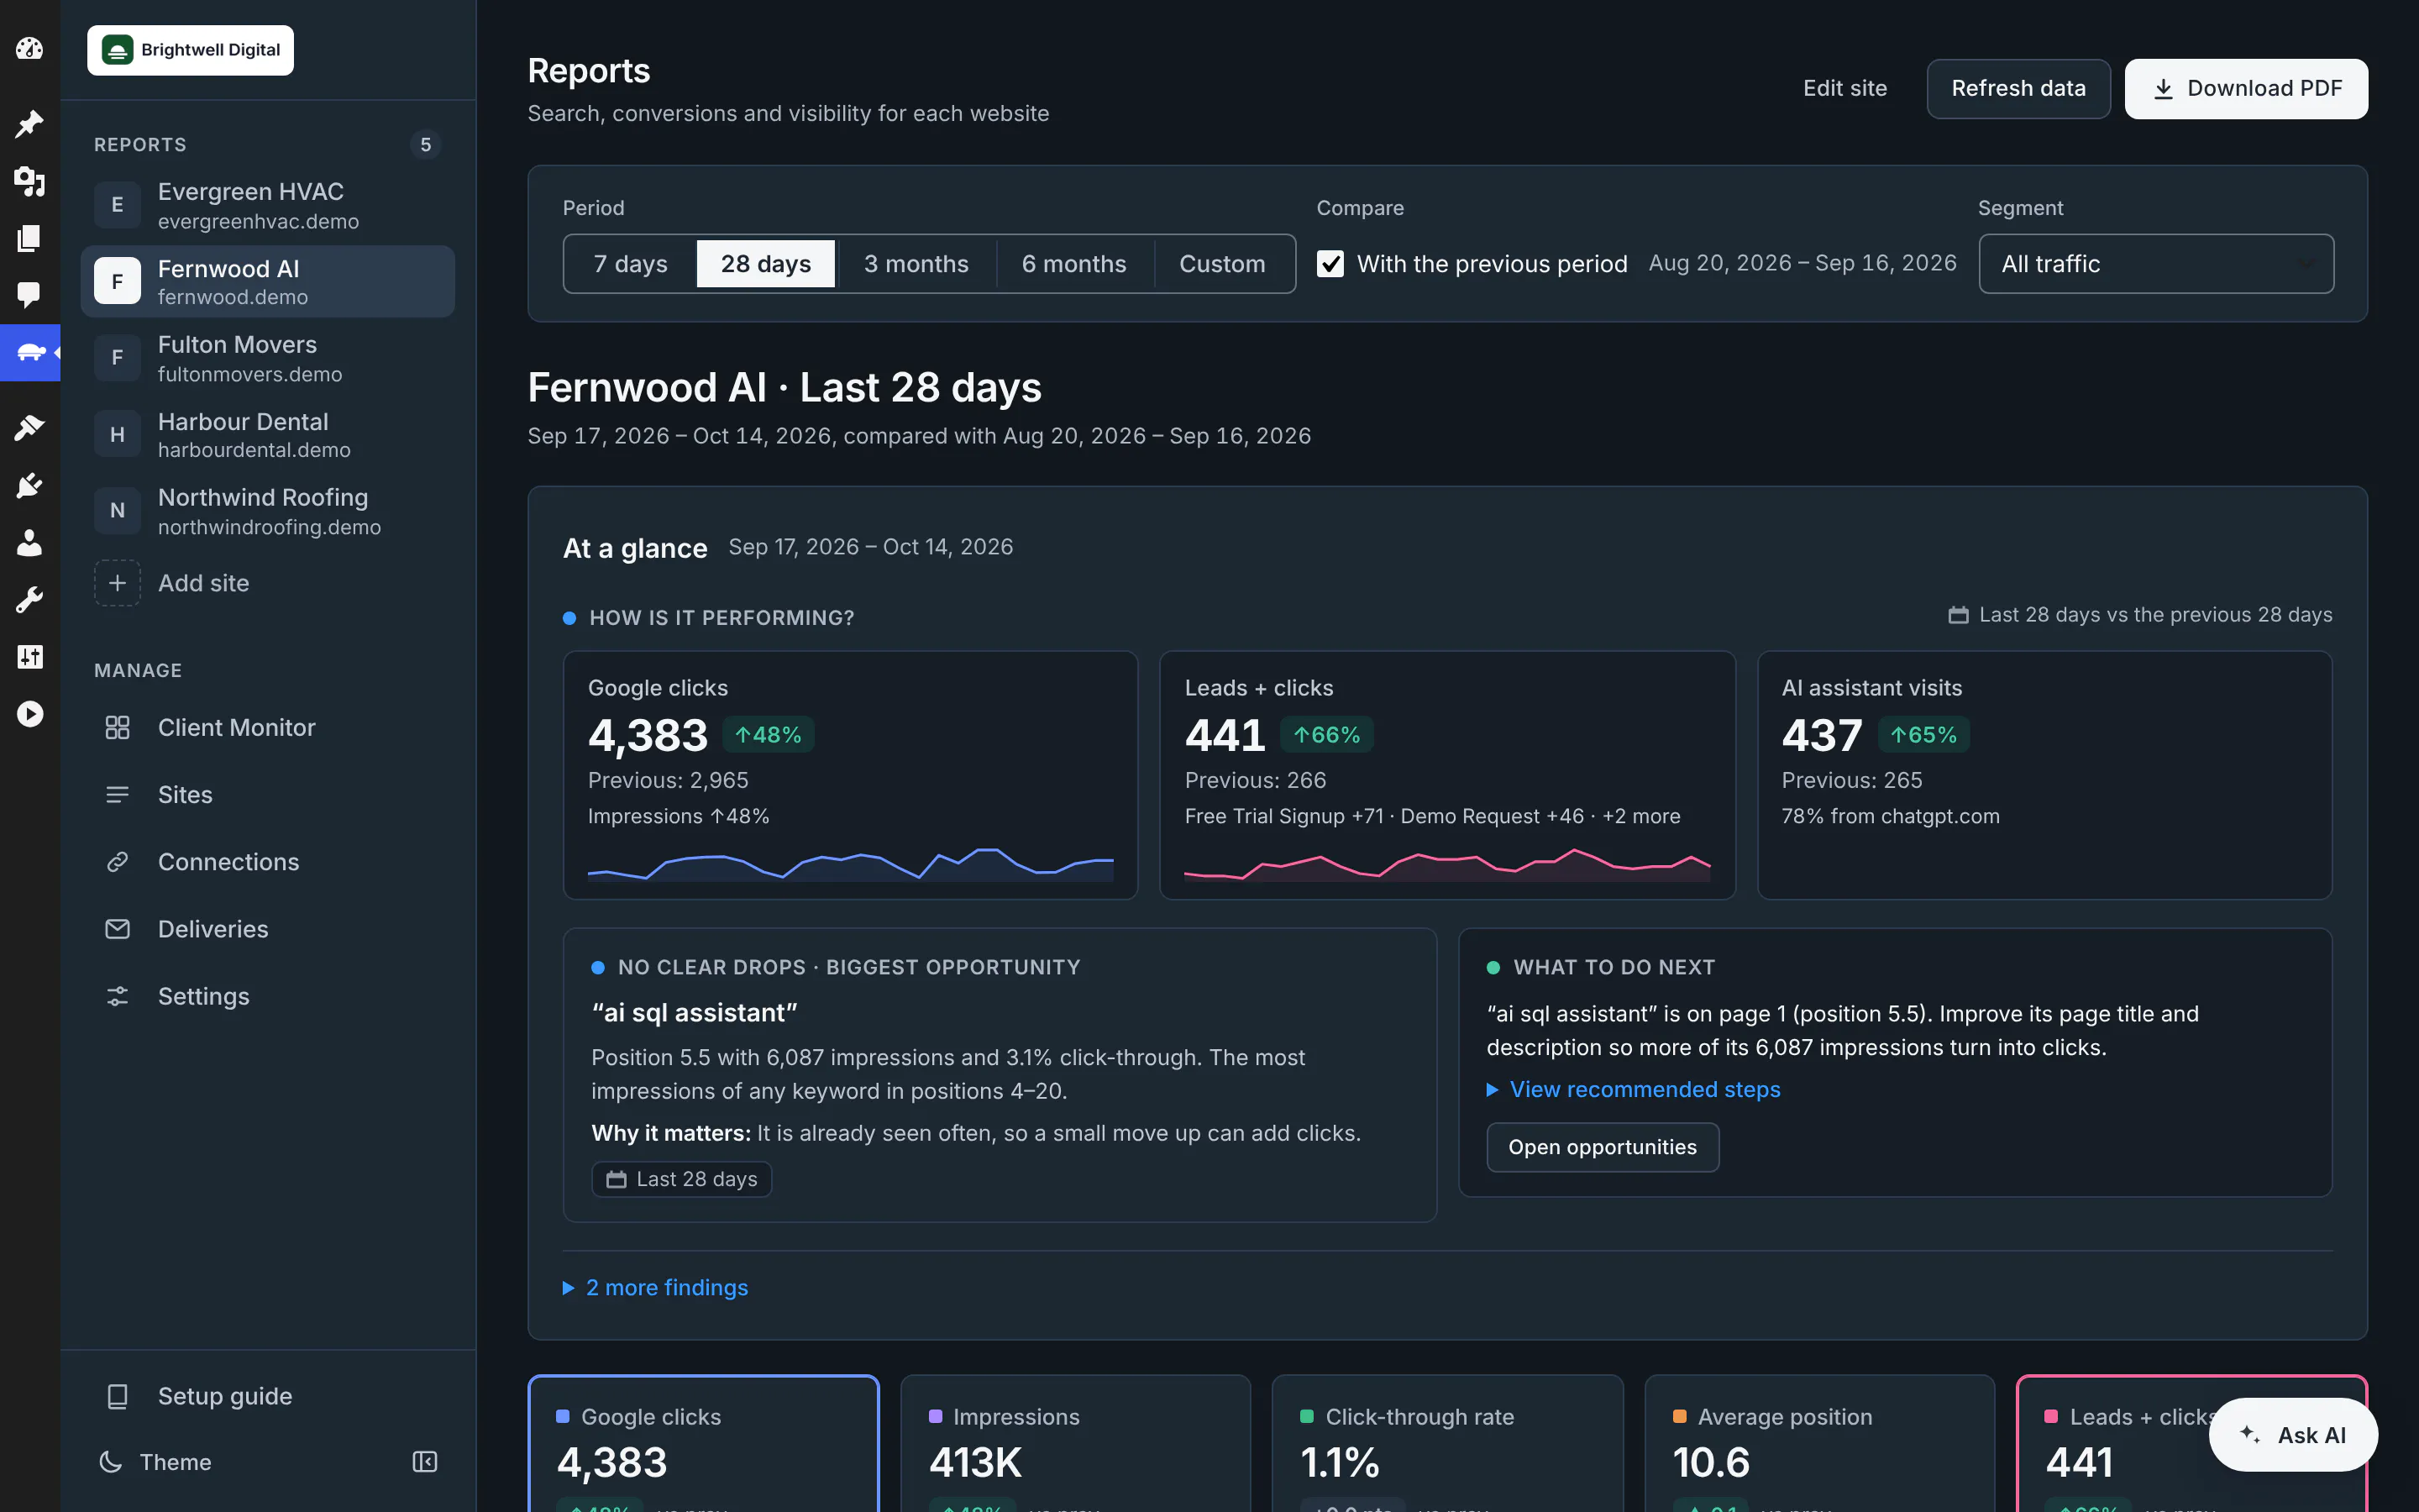
Task: Select the Custom period
Action: pyautogui.click(x=1222, y=264)
